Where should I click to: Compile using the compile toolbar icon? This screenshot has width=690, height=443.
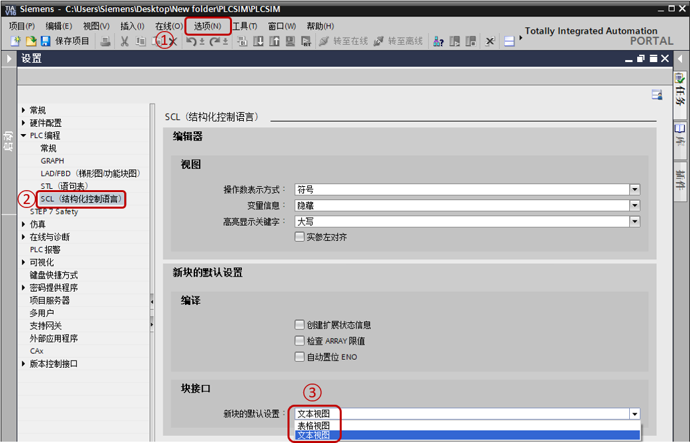pyautogui.click(x=242, y=42)
